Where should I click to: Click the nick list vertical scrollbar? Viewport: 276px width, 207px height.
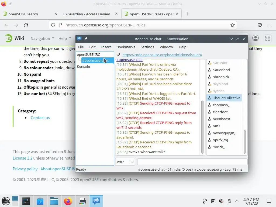[244, 142]
